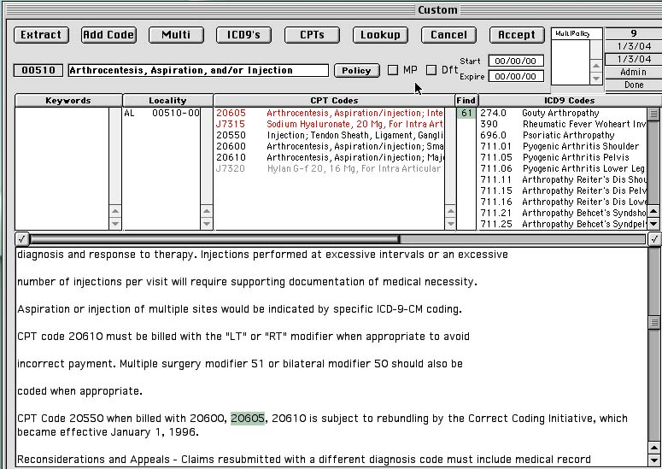
Task: Select CPT code J7315 Sodium Hyaluronate
Action: (330, 124)
